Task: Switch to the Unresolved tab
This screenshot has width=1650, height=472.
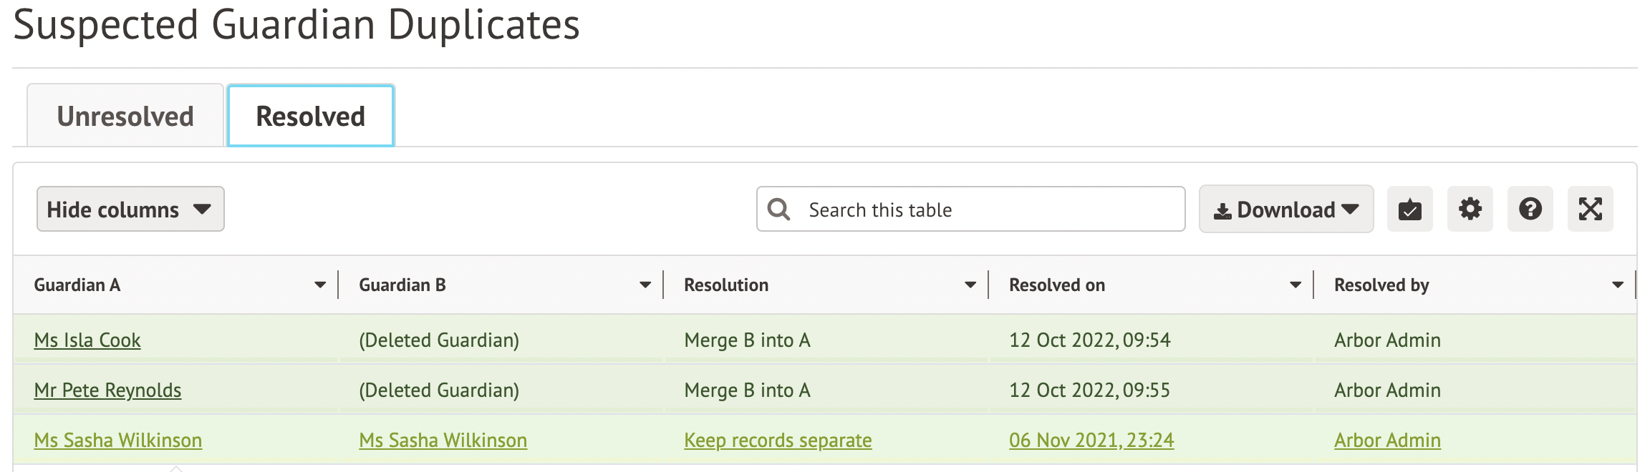Action: coord(125,117)
